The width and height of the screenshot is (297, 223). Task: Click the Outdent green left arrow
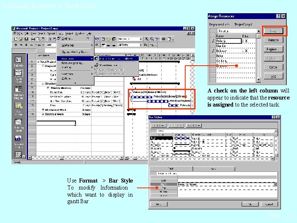click(16, 45)
